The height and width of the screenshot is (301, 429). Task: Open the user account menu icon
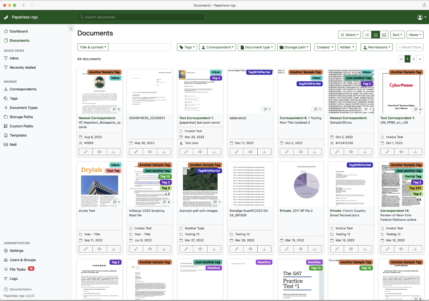click(x=420, y=17)
